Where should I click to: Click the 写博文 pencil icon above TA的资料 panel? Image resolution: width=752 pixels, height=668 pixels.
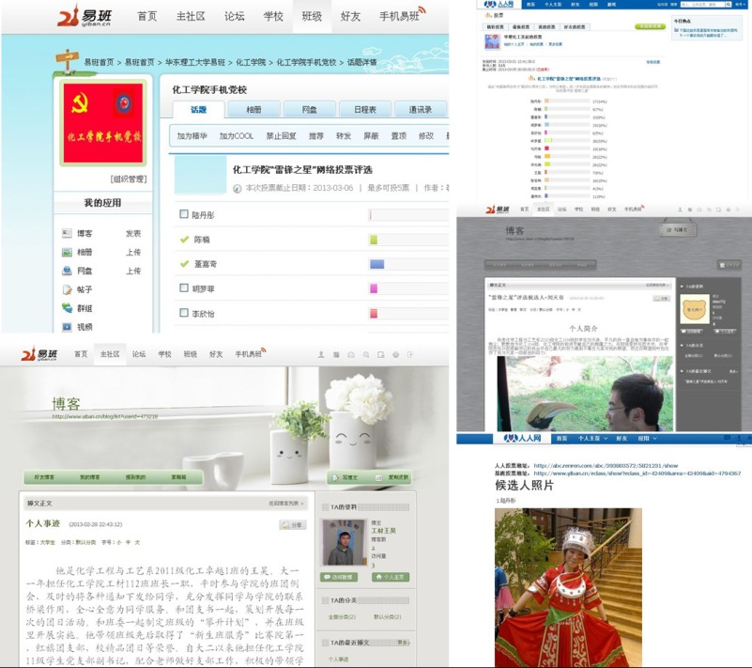[335, 477]
